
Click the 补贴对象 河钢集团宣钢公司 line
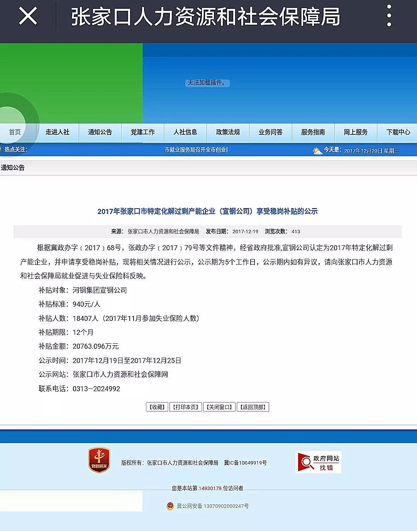pos(83,290)
